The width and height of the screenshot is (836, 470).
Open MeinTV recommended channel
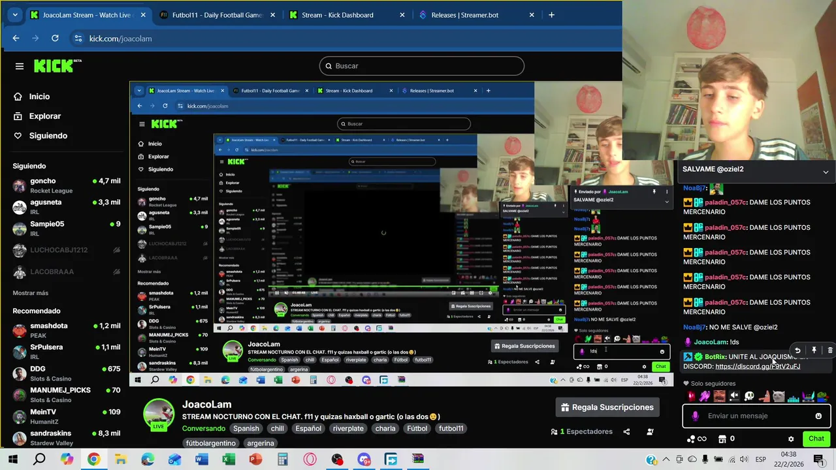65,416
